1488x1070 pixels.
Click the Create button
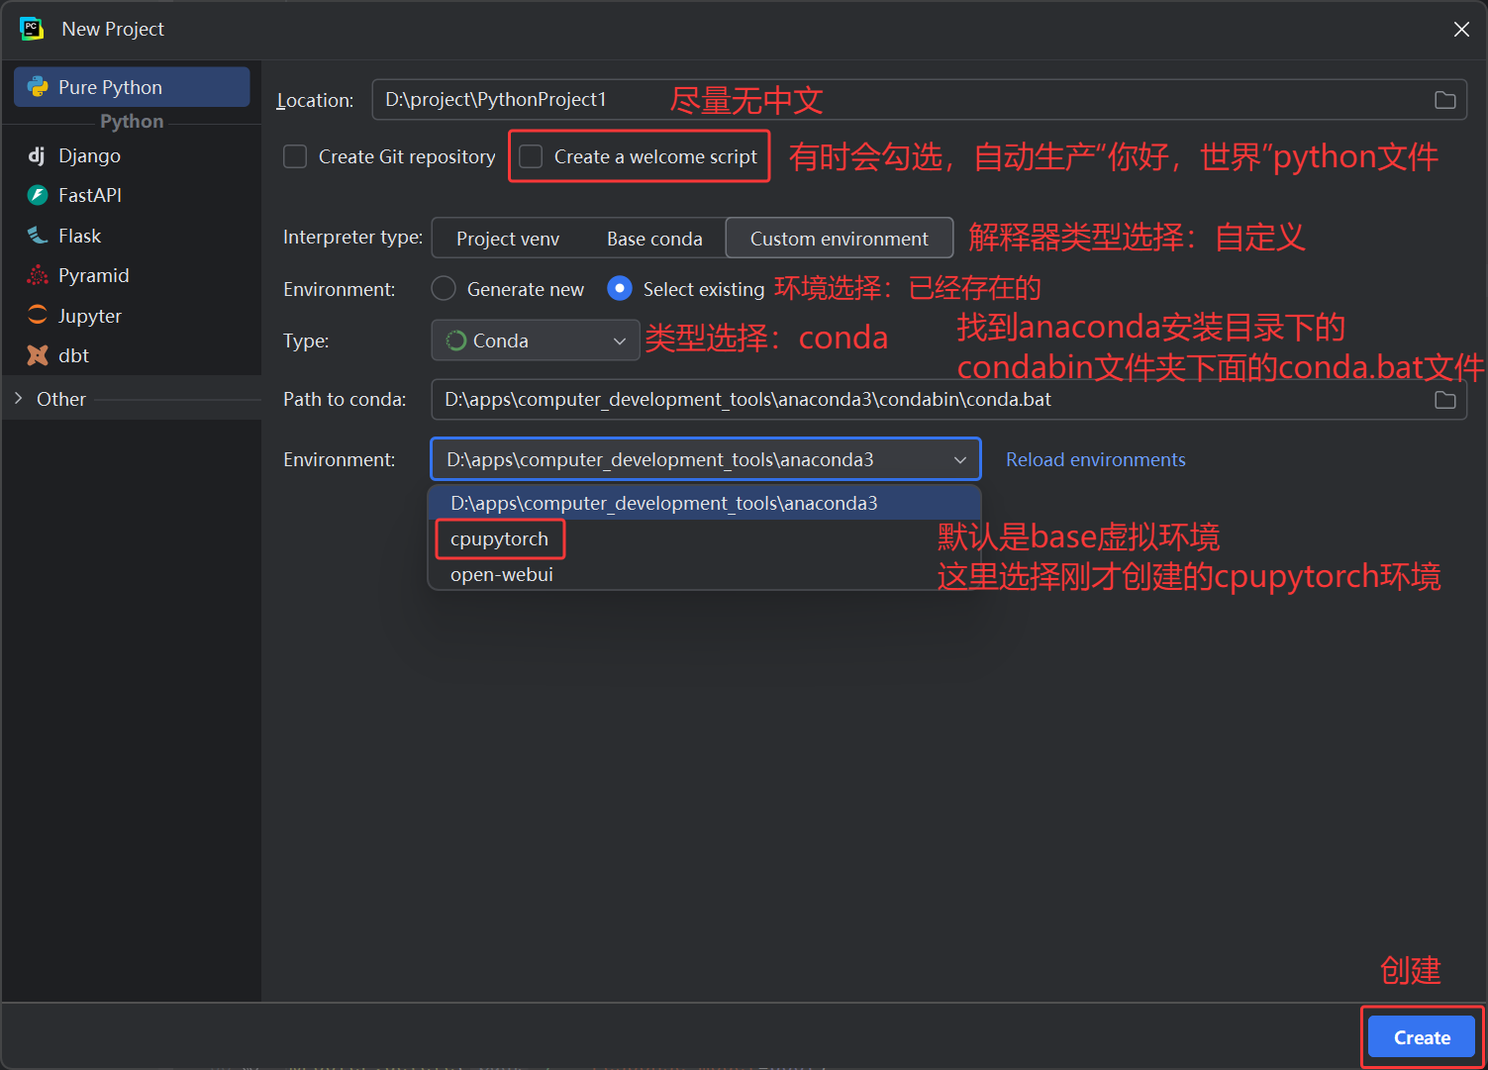[x=1422, y=1037]
